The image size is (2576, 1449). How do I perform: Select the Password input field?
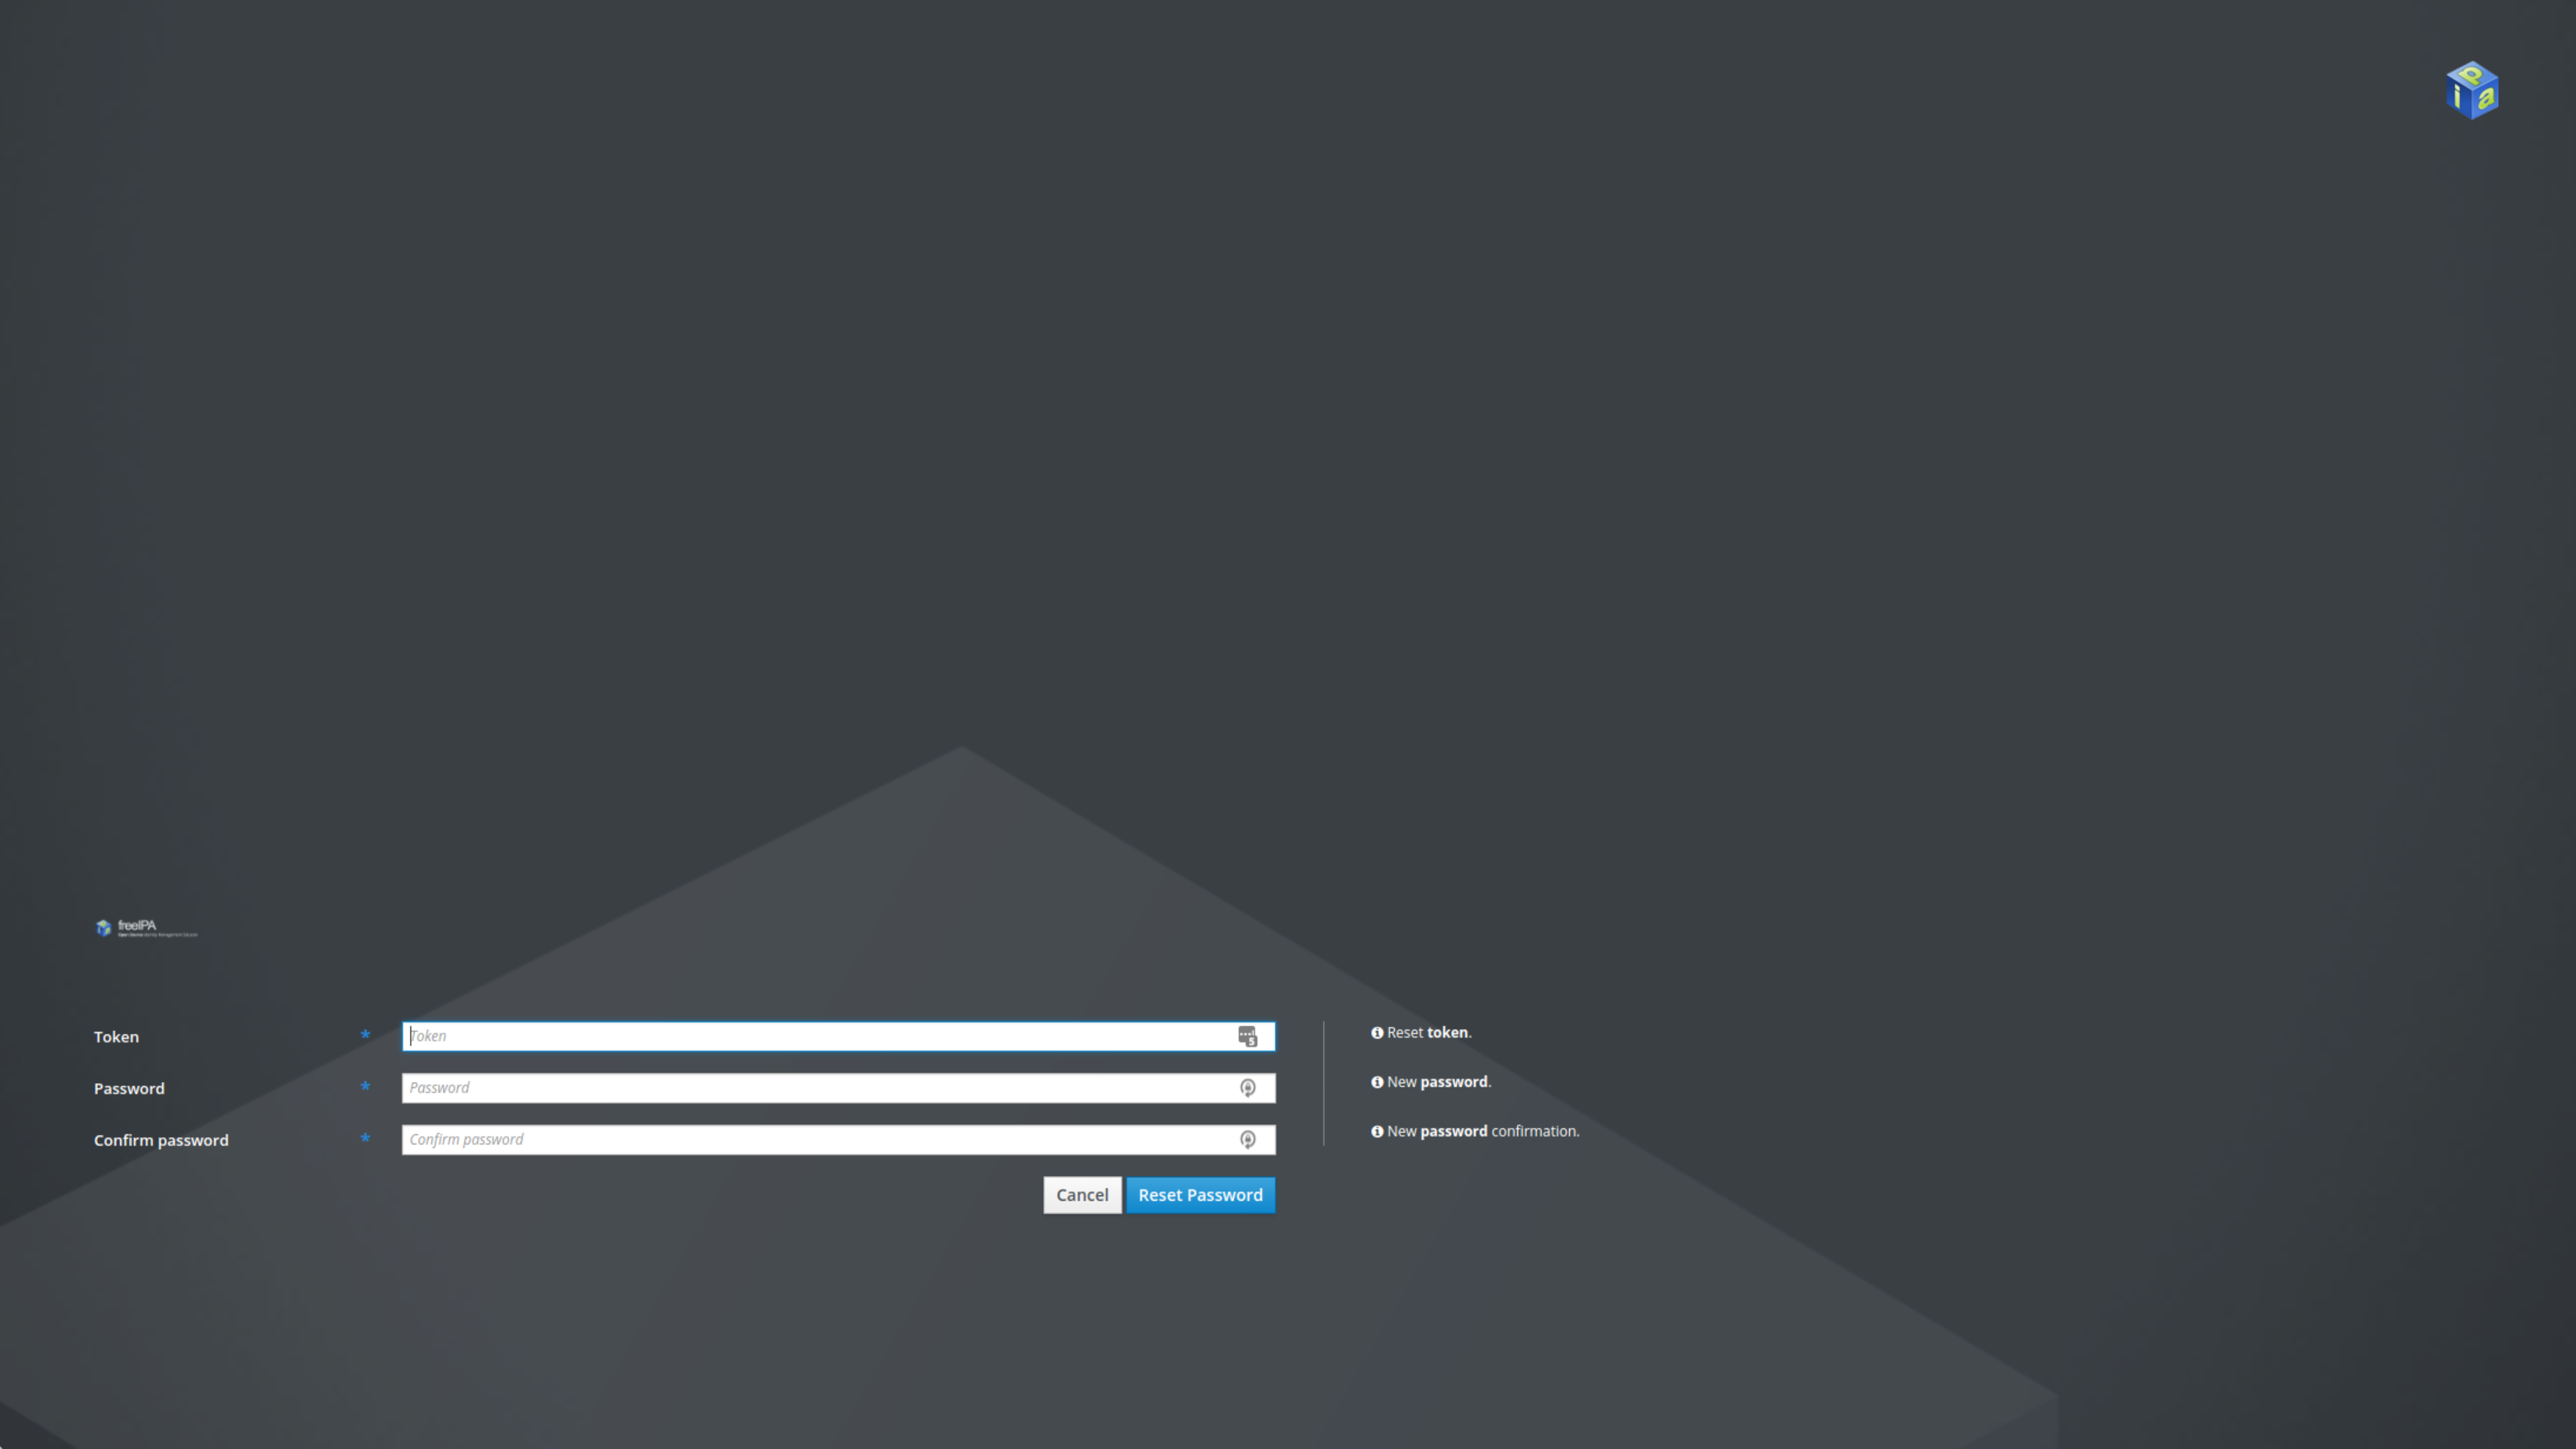837,1086
